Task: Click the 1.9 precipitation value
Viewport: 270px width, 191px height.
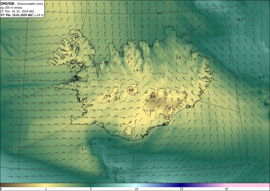Action: point(75,86)
